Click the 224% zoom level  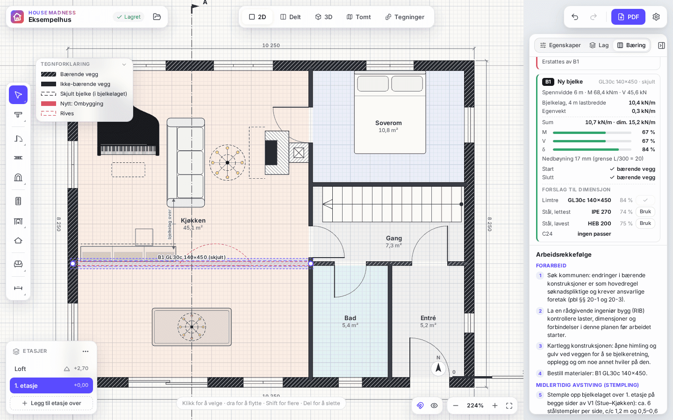(x=475, y=406)
